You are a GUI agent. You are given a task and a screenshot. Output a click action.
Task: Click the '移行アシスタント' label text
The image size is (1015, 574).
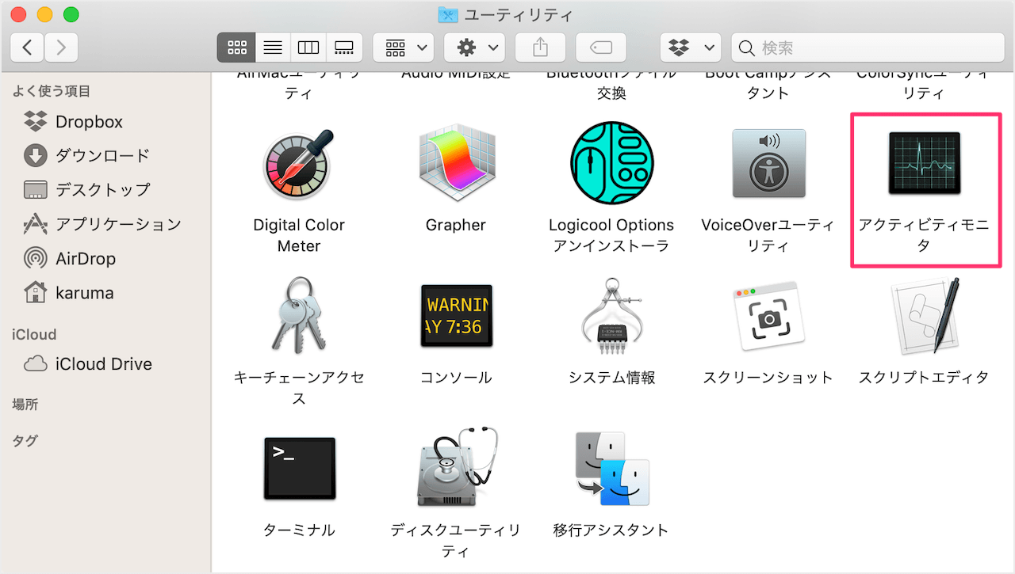(x=611, y=530)
